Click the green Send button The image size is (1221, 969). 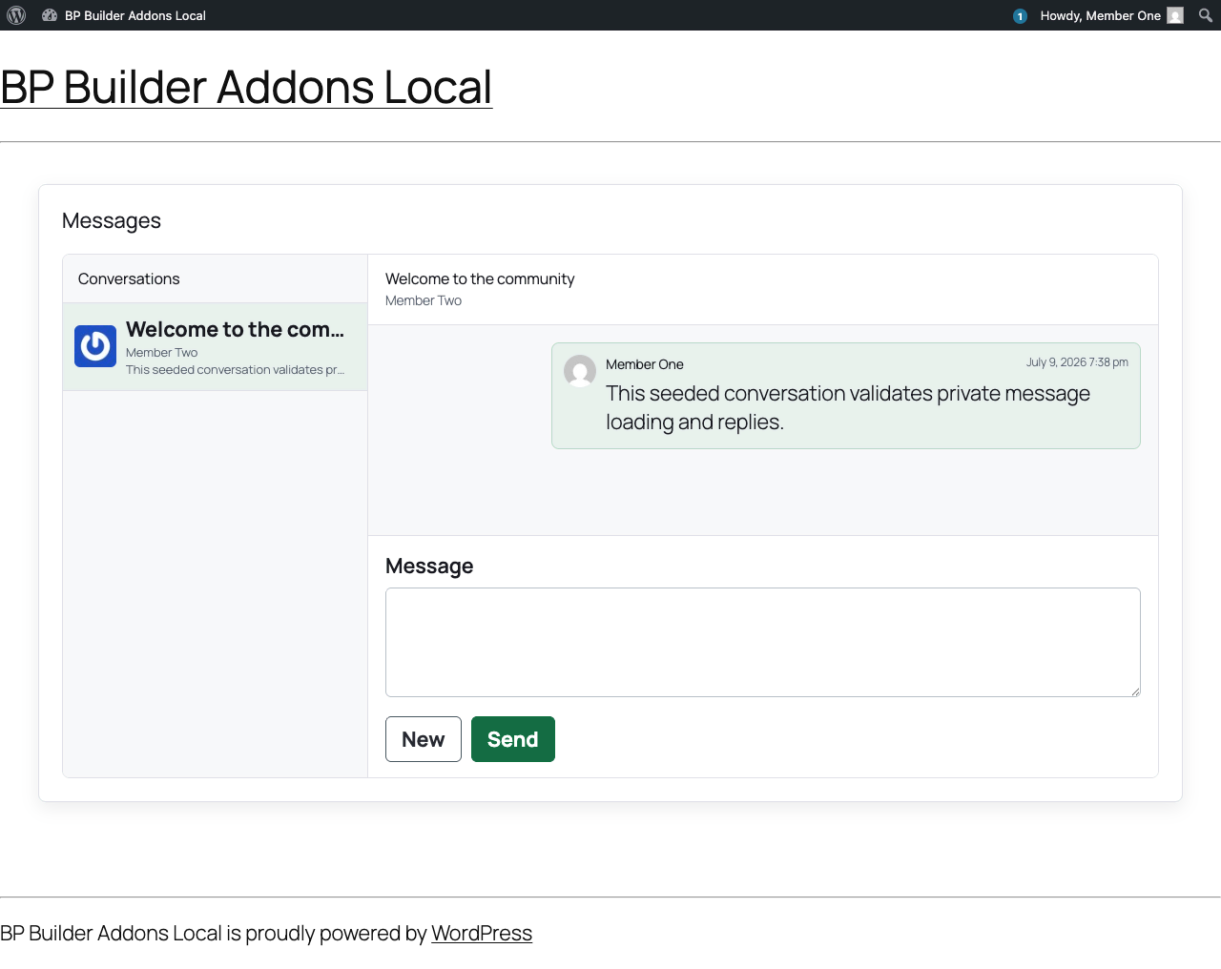(x=513, y=739)
